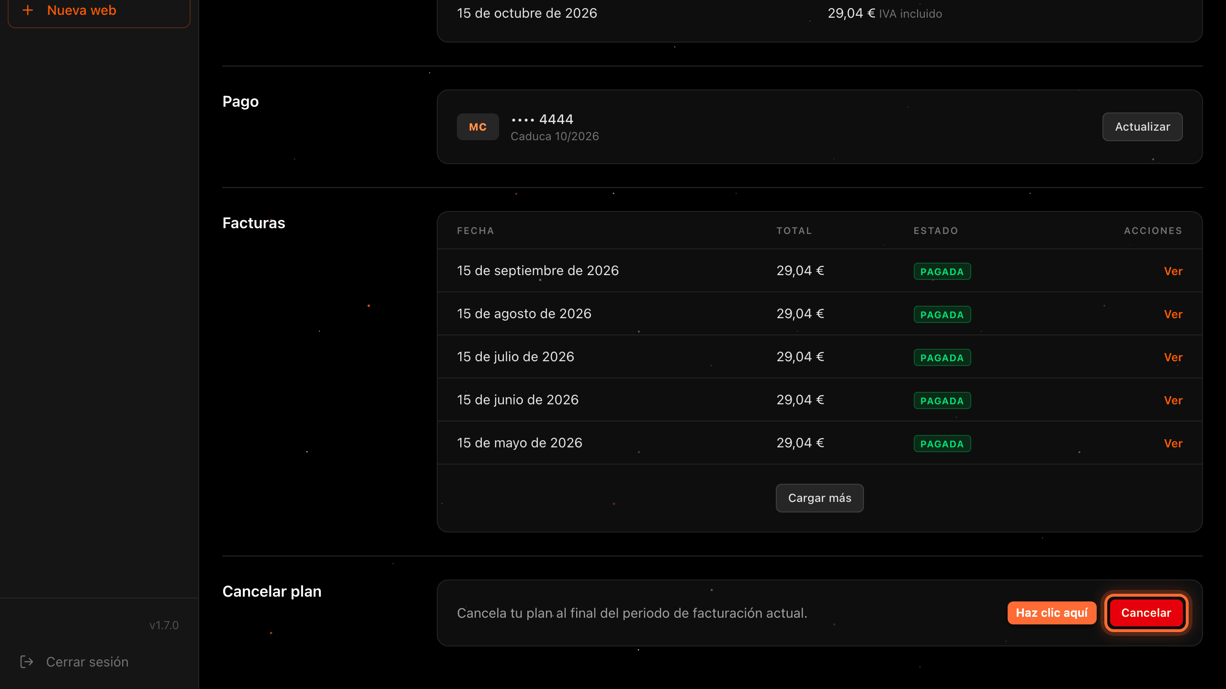The height and width of the screenshot is (689, 1226).
Task: Click the PAGADA badge for septiembre invoice
Action: [942, 271]
